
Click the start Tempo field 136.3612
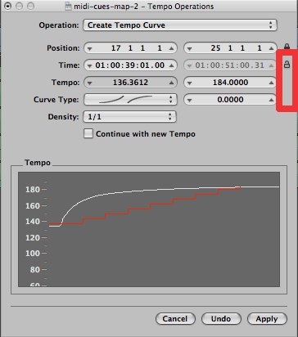(x=130, y=83)
